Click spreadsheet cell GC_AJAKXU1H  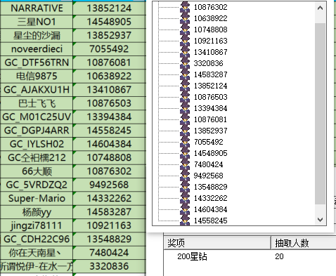coord(37,90)
